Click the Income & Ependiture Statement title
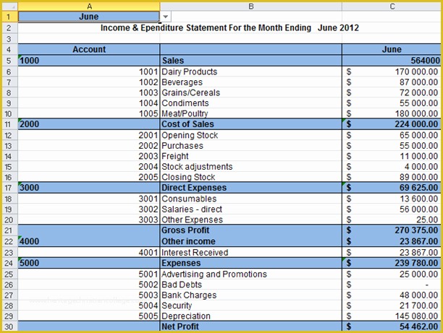 [229, 27]
